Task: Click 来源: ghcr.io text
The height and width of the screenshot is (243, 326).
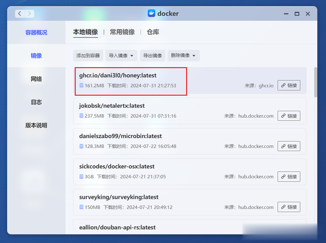Action: click(x=259, y=85)
